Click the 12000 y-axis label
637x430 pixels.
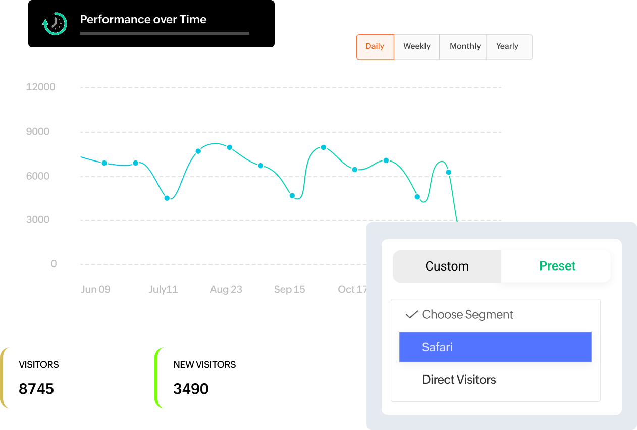pyautogui.click(x=41, y=87)
